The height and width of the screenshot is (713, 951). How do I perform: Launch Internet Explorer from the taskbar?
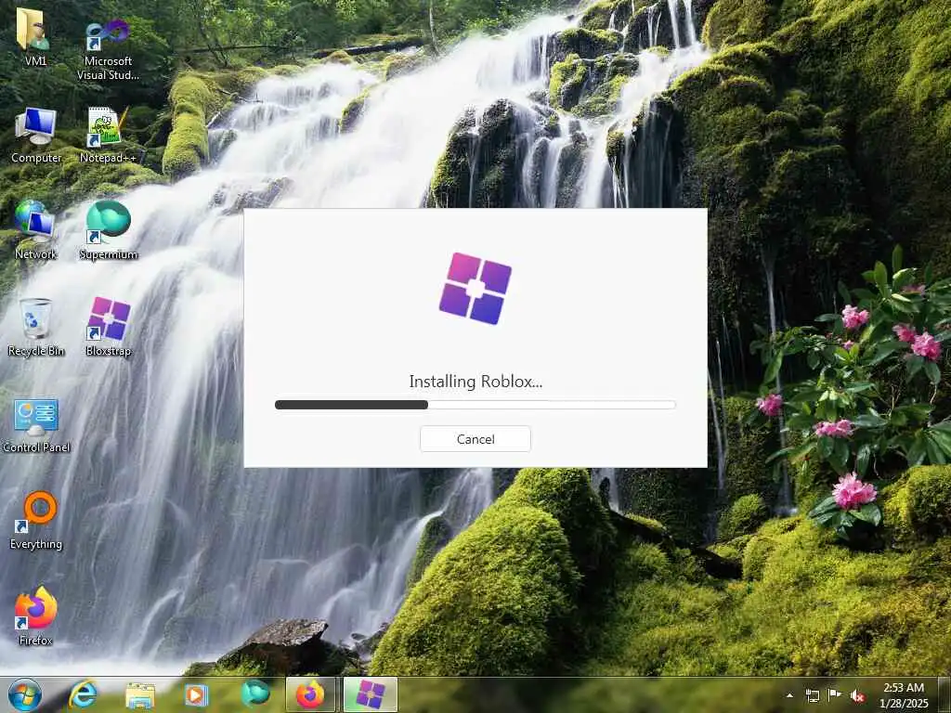pyautogui.click(x=83, y=694)
